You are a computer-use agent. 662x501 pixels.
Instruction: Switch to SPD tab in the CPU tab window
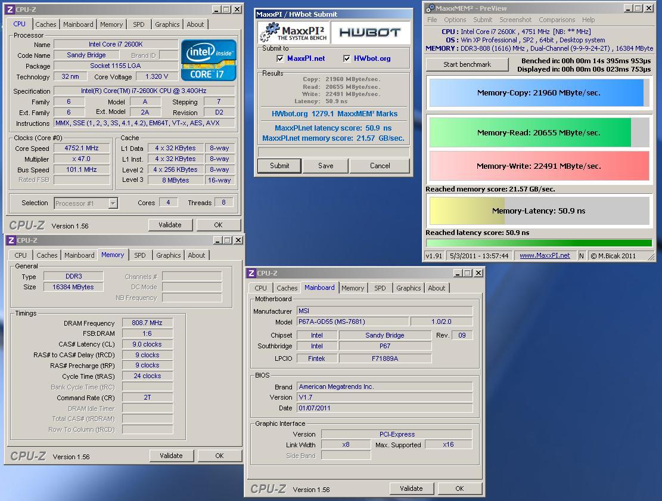[x=138, y=24]
